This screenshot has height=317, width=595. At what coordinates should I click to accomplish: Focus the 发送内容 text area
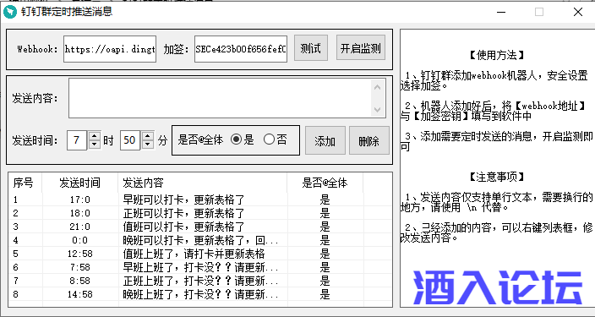point(220,98)
